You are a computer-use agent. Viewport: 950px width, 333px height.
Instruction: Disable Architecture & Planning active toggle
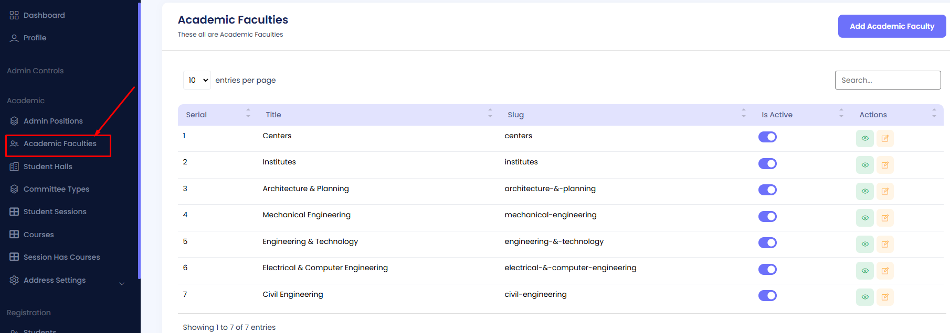pyautogui.click(x=767, y=190)
